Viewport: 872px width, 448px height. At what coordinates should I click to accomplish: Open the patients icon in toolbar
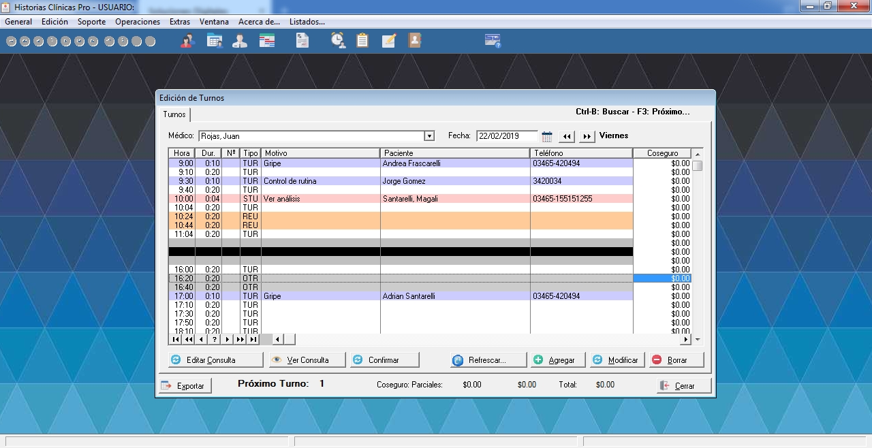pyautogui.click(x=187, y=41)
